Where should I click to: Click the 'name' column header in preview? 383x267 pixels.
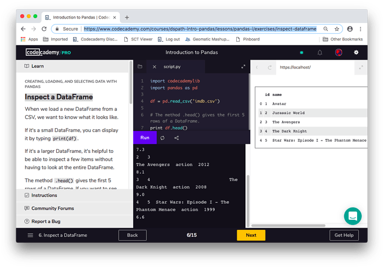click(277, 94)
